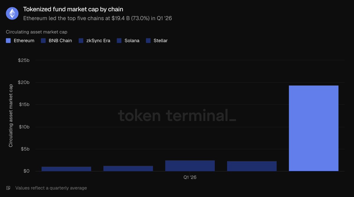This screenshot has width=354, height=197.
Task: Click the Ethereum color swatch in legend
Action: pos(8,41)
